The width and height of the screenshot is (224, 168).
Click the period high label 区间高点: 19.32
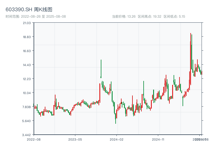coord(150,17)
